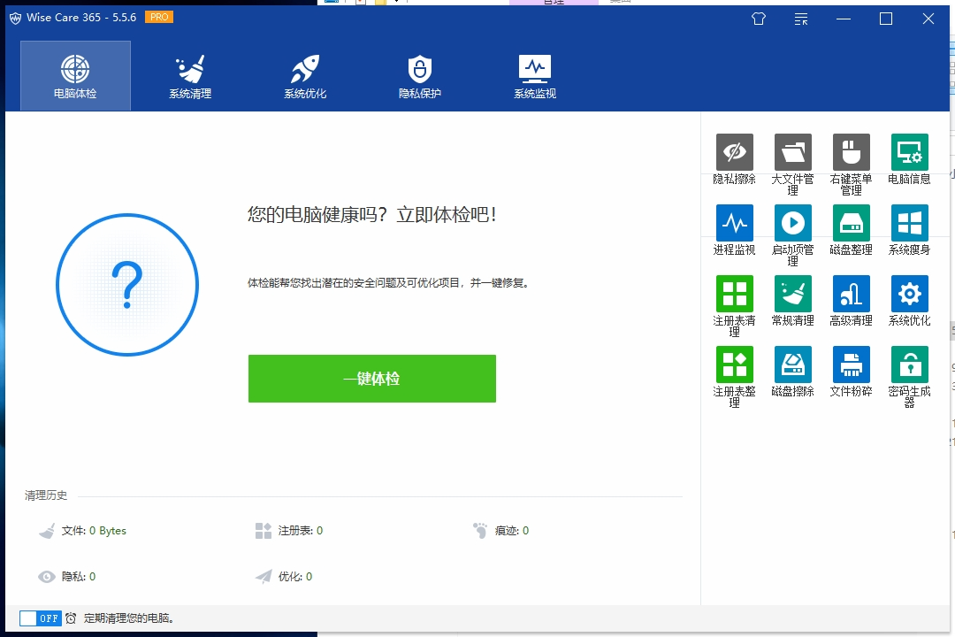Screen dimensions: 955x637
Task: Click the Wise Care 365 shield logo
Action: pos(15,19)
